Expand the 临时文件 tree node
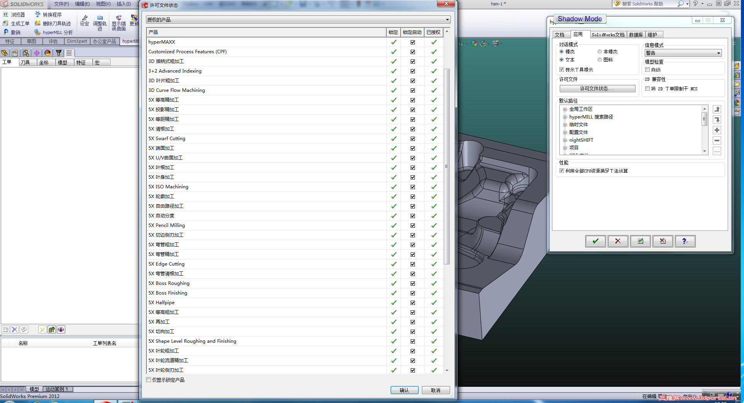The image size is (744, 403). click(x=565, y=125)
